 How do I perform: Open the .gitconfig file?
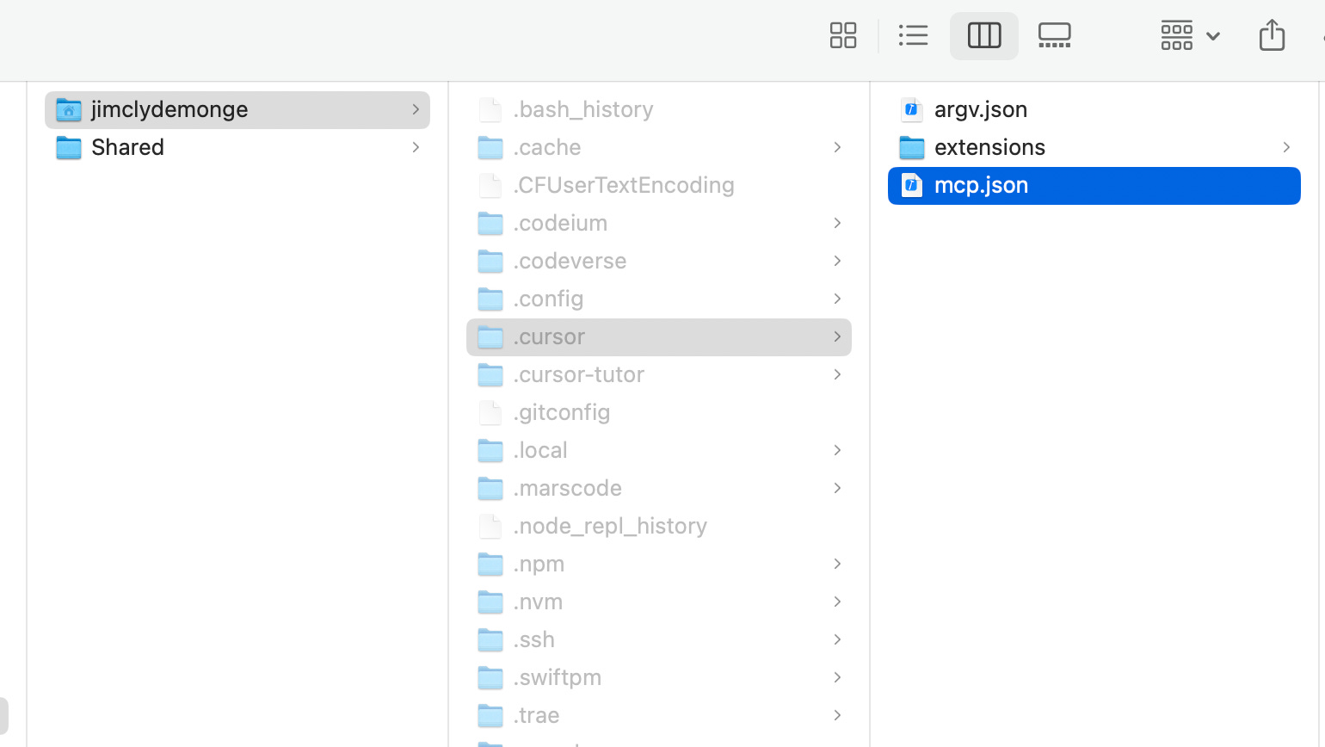(x=561, y=412)
